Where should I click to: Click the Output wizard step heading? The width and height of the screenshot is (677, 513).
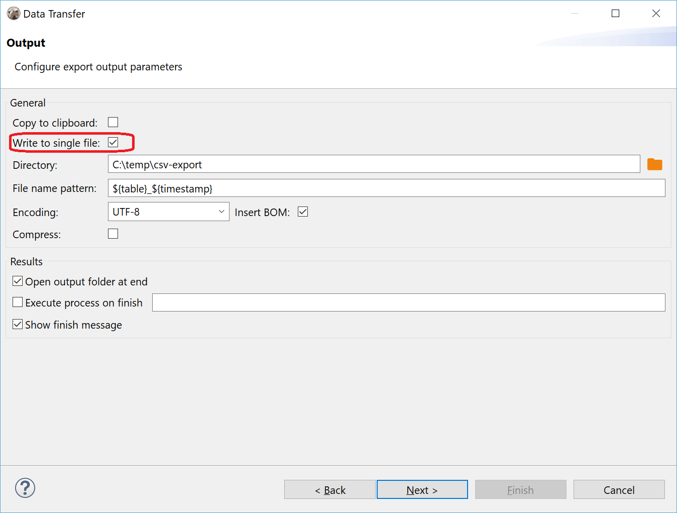click(x=26, y=43)
